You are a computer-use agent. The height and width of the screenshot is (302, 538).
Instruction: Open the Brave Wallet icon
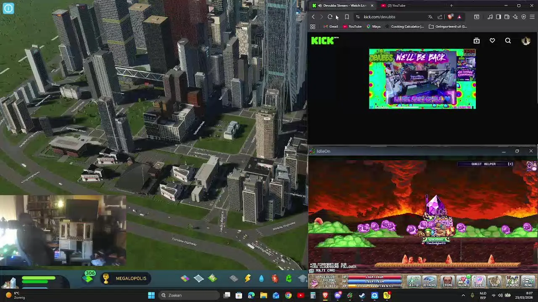click(x=507, y=17)
